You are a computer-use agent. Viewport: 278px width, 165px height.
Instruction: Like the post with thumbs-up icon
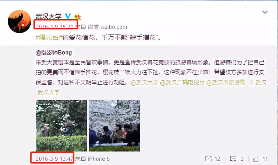coord(256,159)
